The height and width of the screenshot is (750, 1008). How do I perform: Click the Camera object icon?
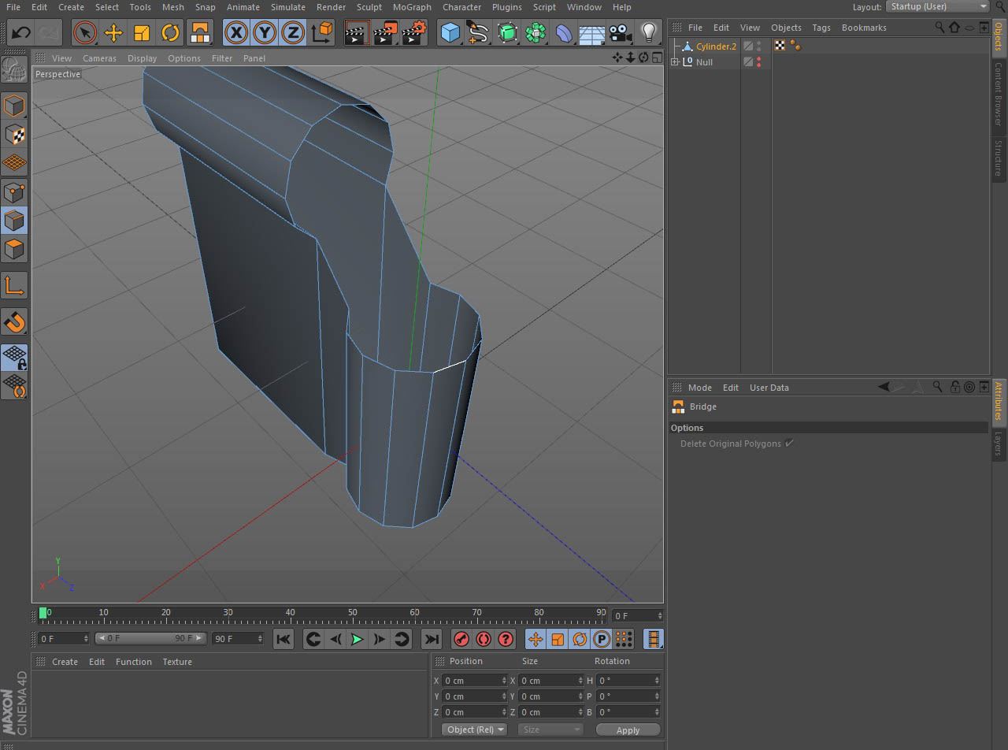621,32
